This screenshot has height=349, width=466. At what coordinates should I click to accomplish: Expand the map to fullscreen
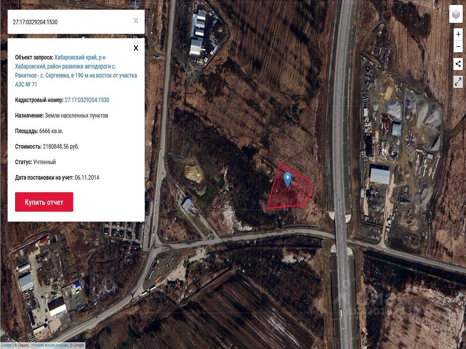[x=458, y=81]
